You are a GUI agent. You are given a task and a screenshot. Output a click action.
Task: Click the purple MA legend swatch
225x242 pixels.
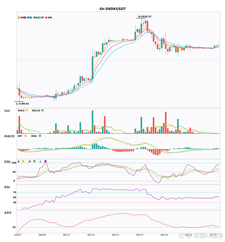click(x=25, y=18)
